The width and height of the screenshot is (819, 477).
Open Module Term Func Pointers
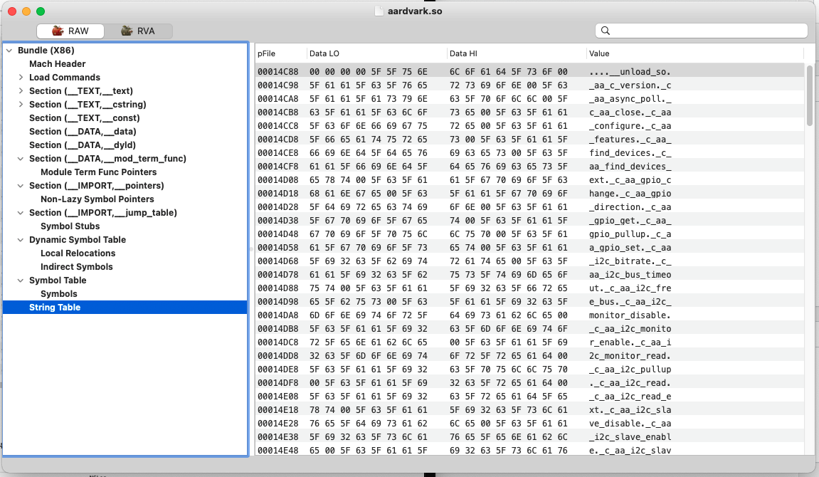(x=99, y=172)
